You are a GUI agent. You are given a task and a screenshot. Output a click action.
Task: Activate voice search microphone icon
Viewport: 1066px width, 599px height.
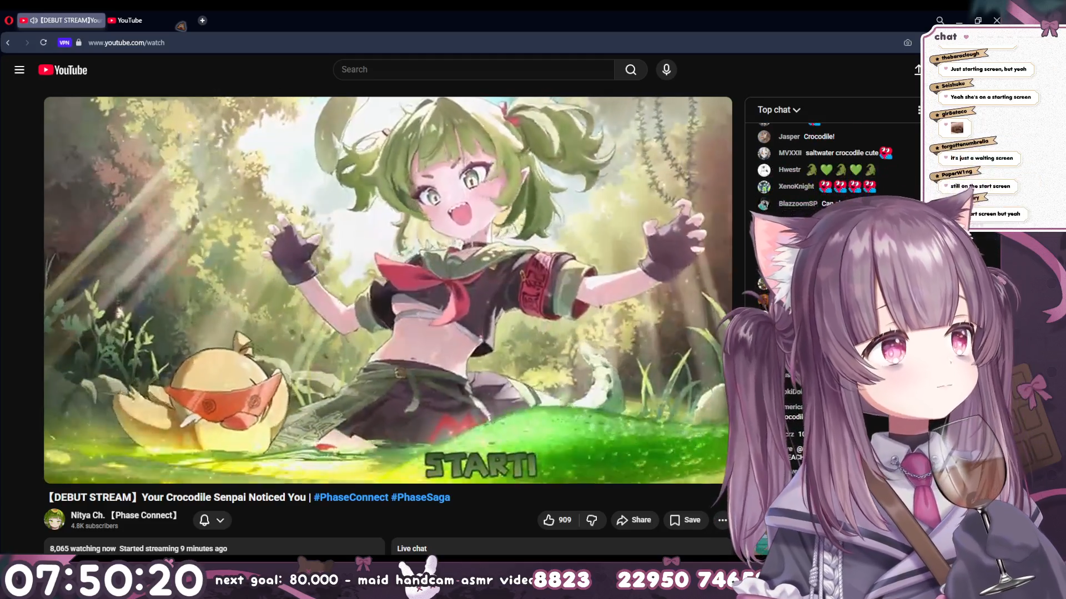tap(666, 70)
